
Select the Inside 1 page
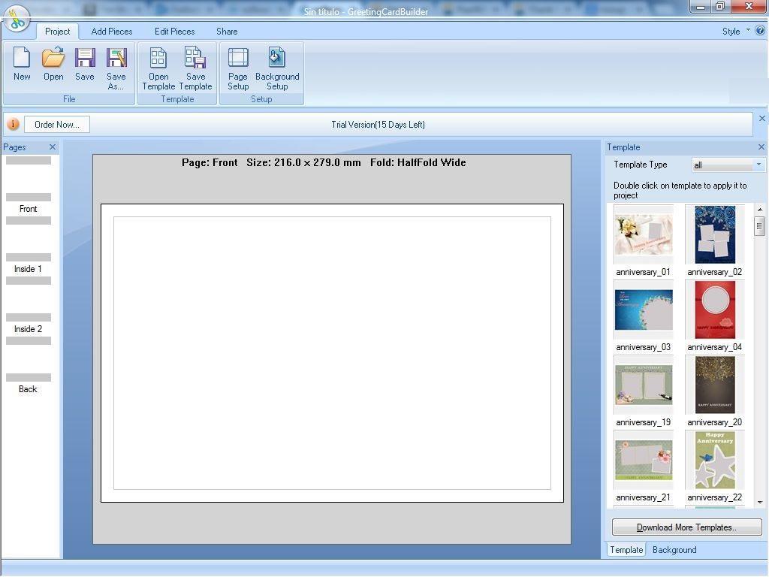pos(28,268)
